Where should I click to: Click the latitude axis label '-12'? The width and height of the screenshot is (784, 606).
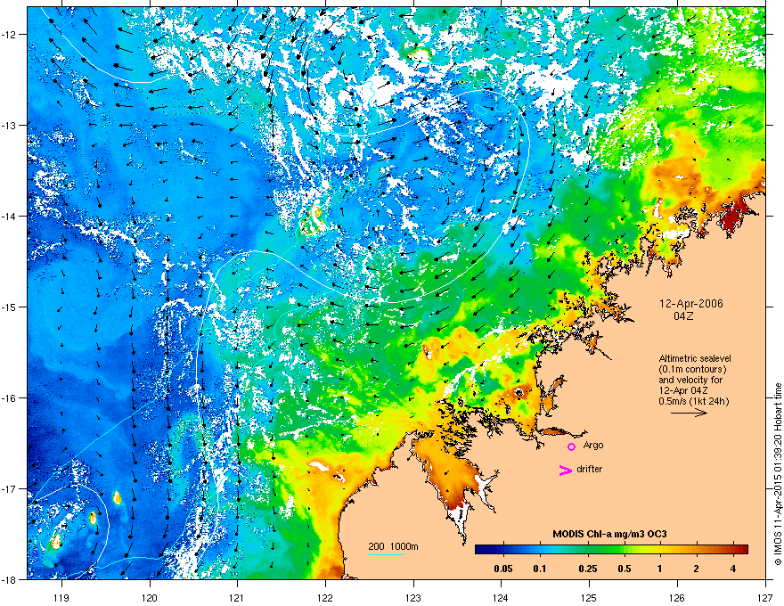click(x=9, y=35)
